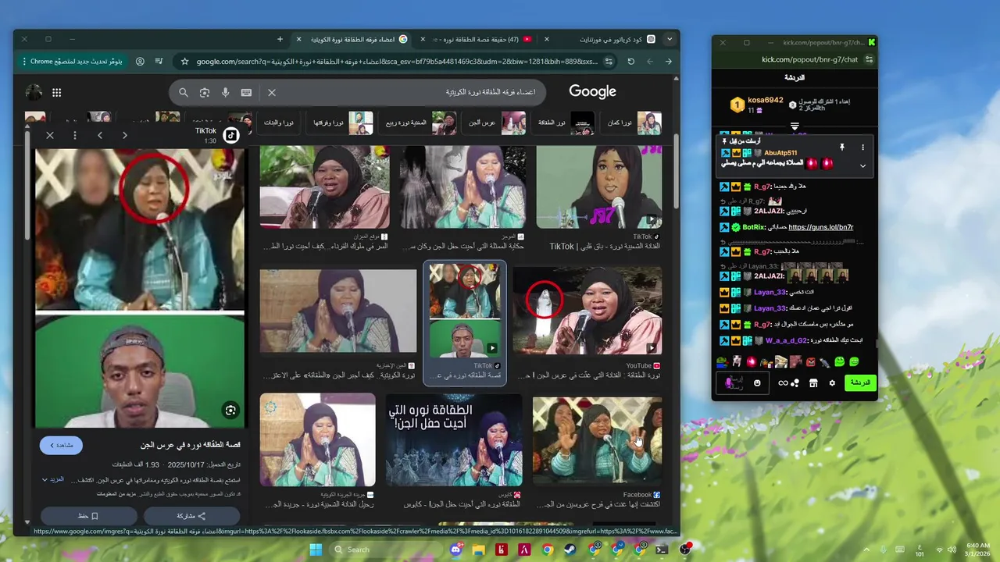Image resolution: width=1000 pixels, height=562 pixels.
Task: Open pinned message three-dot menu in Kick chat
Action: [862, 147]
